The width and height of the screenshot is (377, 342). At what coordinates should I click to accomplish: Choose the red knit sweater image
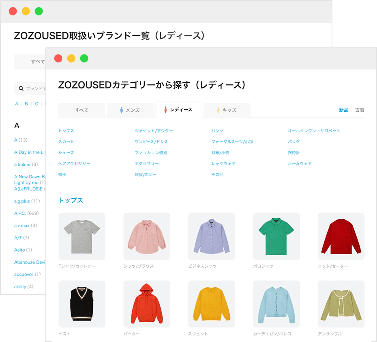[341, 236]
